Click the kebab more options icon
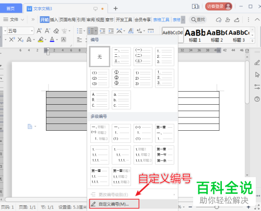This screenshot has height=211, width=261. coord(248,20)
